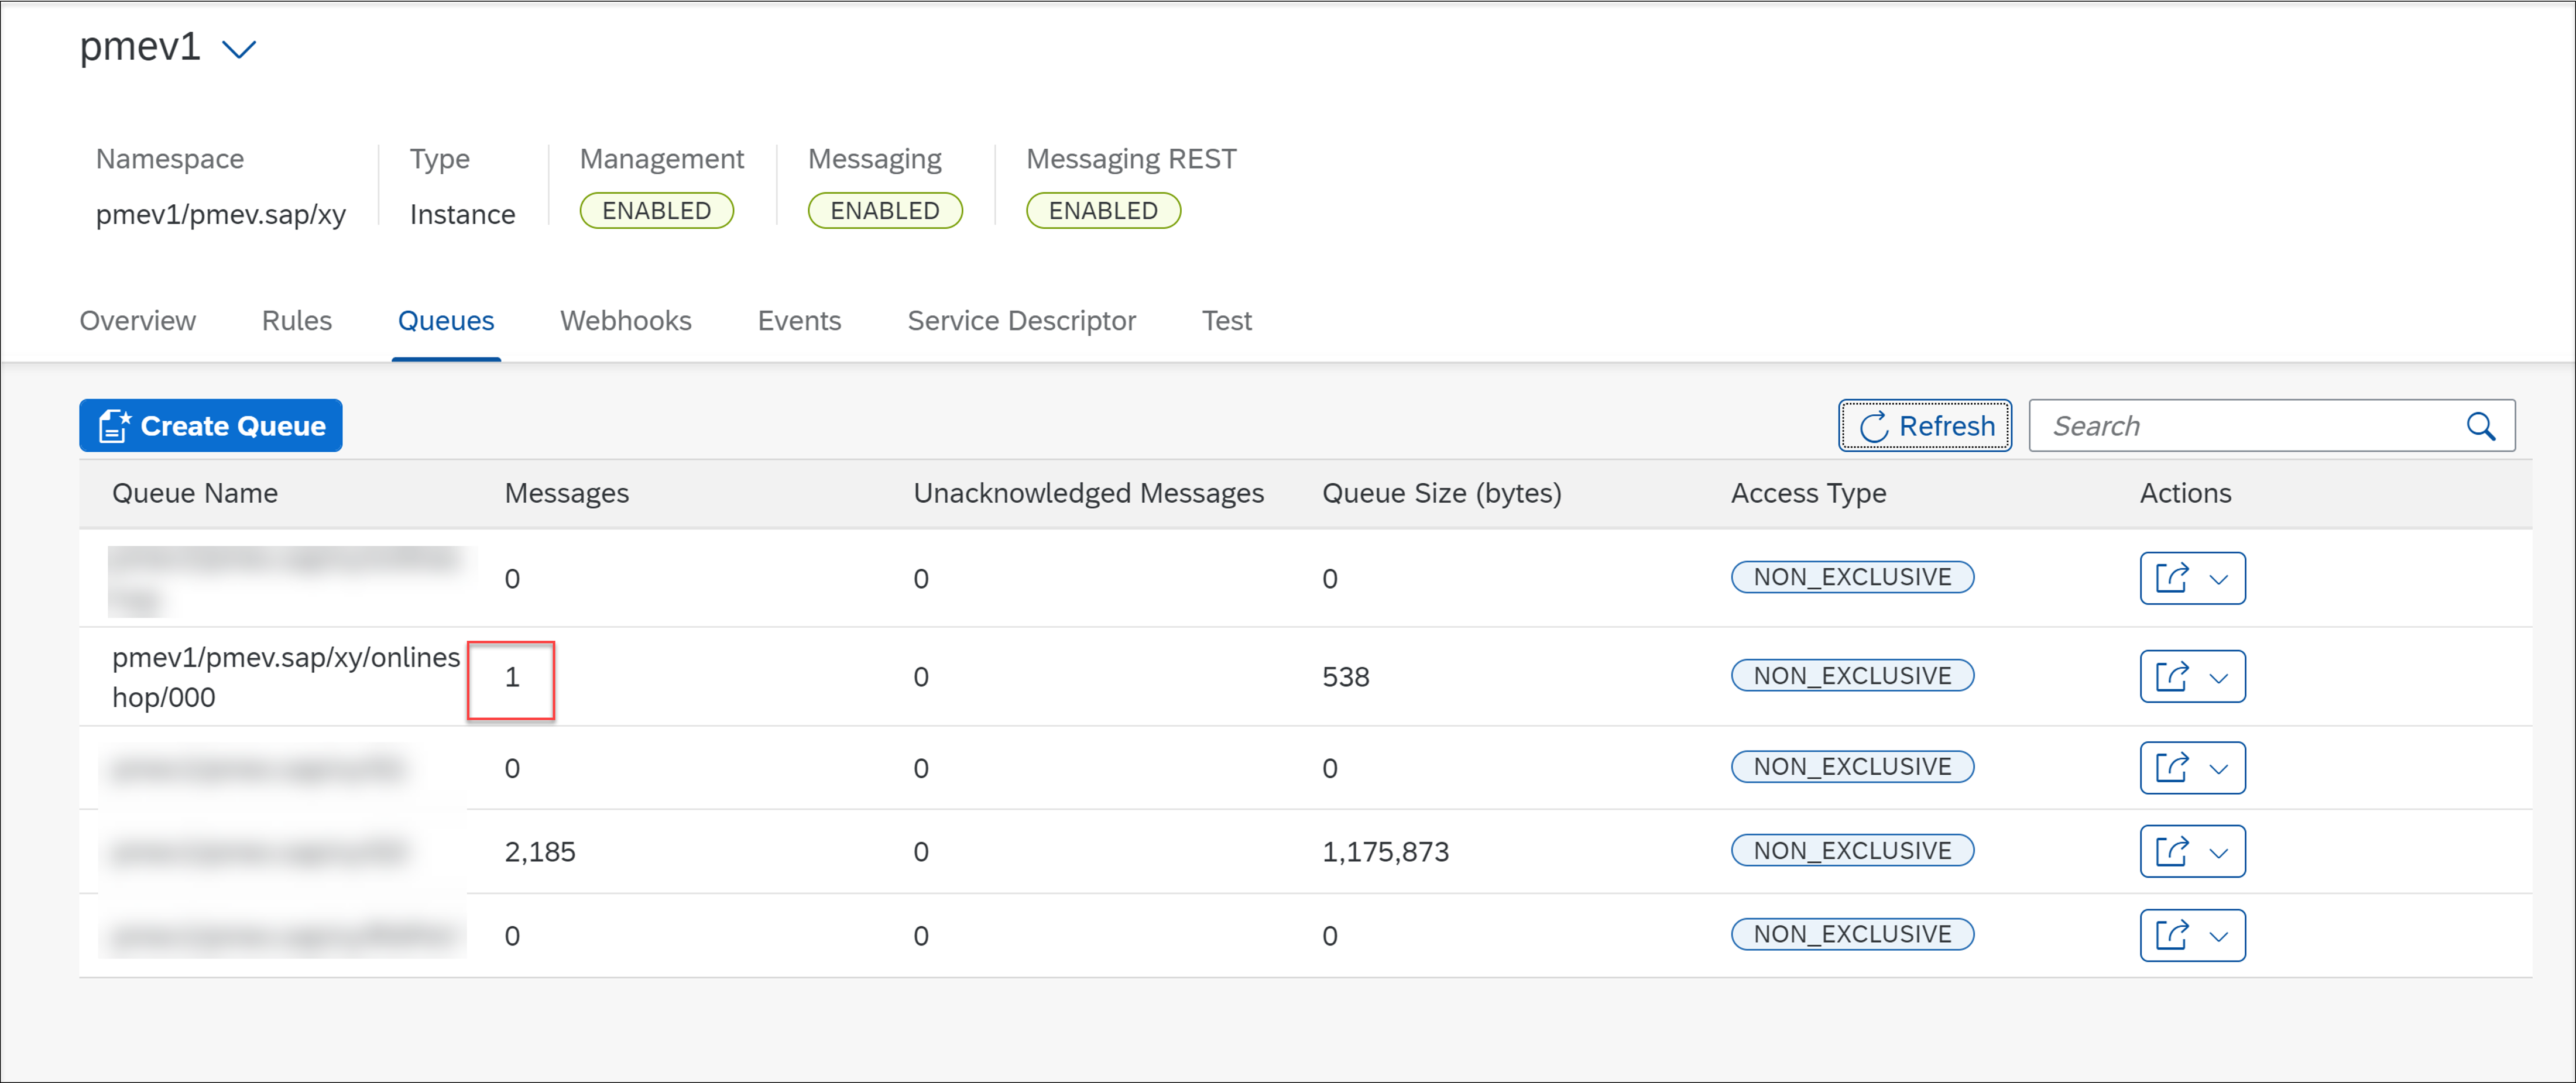Click export action icon for onlineshop/000 queue
This screenshot has height=1083, width=2576.
pos(2172,677)
